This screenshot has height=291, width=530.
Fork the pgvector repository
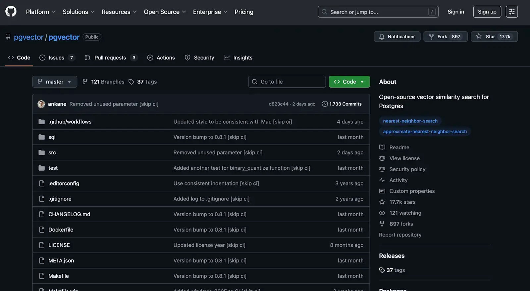(x=445, y=37)
